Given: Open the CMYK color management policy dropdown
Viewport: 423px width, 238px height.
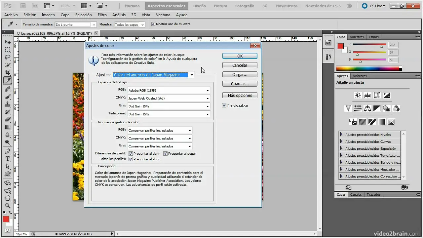Looking at the screenshot, I should coord(160,138).
